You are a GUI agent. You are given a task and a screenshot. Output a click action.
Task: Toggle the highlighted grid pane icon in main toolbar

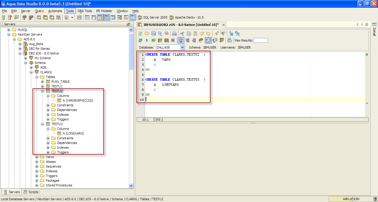(107, 18)
